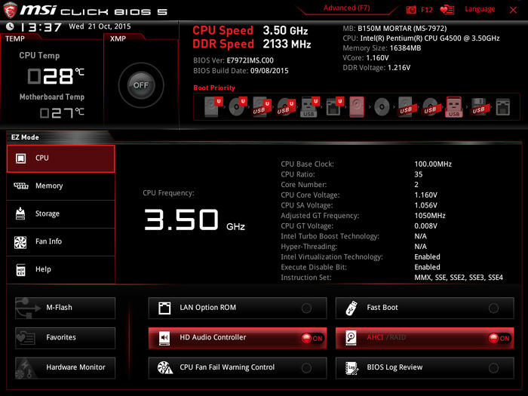
Task: Click the AHCI/RAID disk icon
Action: coord(351,338)
